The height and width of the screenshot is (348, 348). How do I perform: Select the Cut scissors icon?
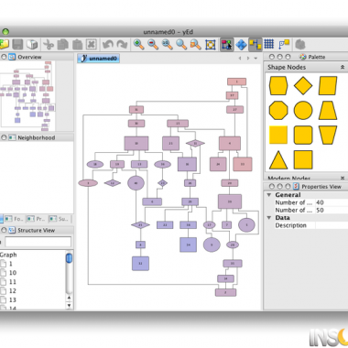(48, 45)
